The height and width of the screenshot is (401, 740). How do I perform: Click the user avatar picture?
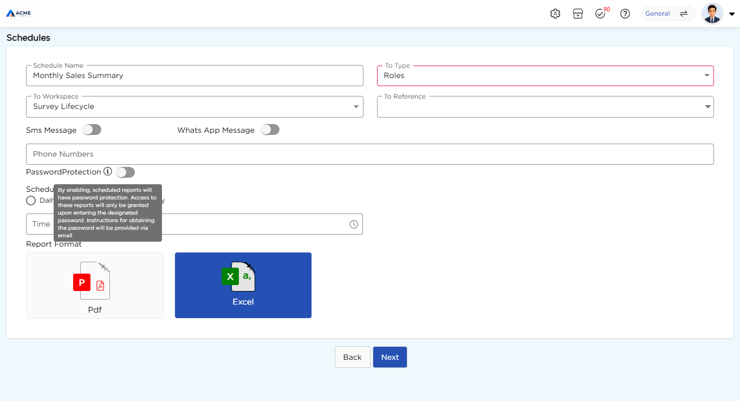[x=712, y=14]
